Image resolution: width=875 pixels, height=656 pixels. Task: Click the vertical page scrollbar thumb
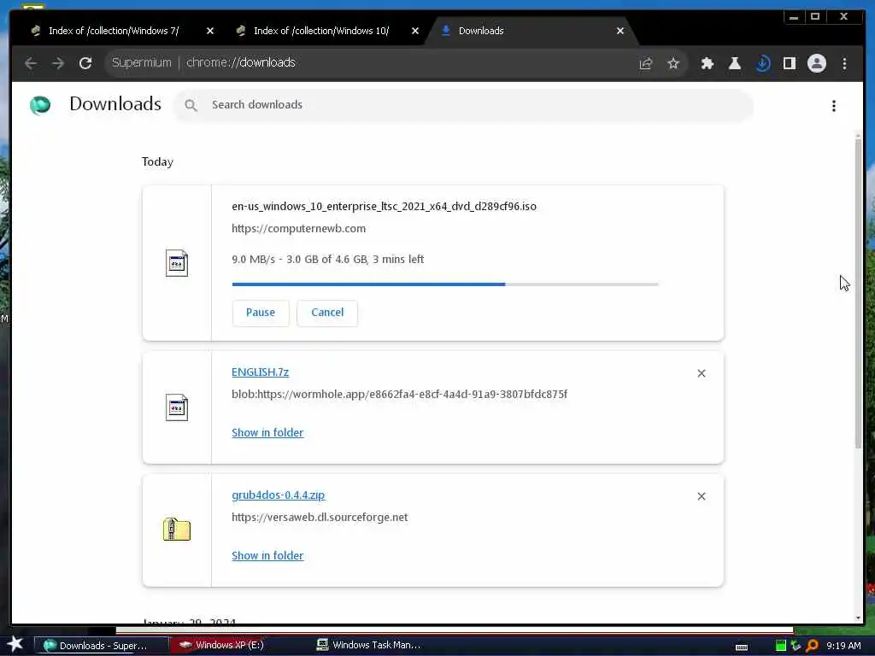tap(858, 293)
